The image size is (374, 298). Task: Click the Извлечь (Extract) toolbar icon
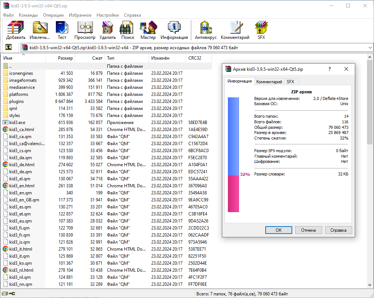(40, 30)
